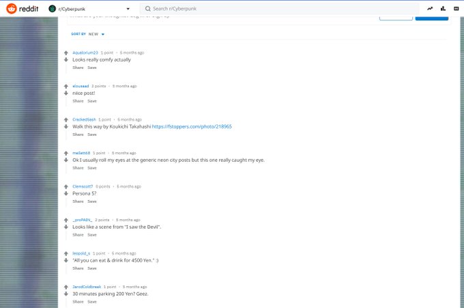Image resolution: width=464 pixels, height=308 pixels.
Task: Upvote the 'Looks really comfy actually' comment
Action: point(66,53)
